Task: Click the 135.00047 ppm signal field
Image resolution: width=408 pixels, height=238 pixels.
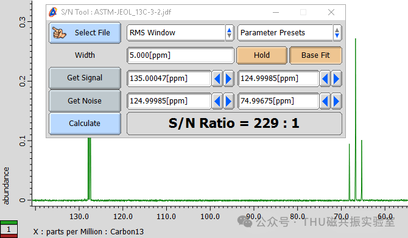Action: (169, 79)
